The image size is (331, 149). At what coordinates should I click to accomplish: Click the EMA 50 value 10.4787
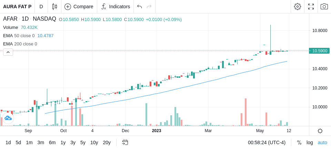[x=46, y=36]
